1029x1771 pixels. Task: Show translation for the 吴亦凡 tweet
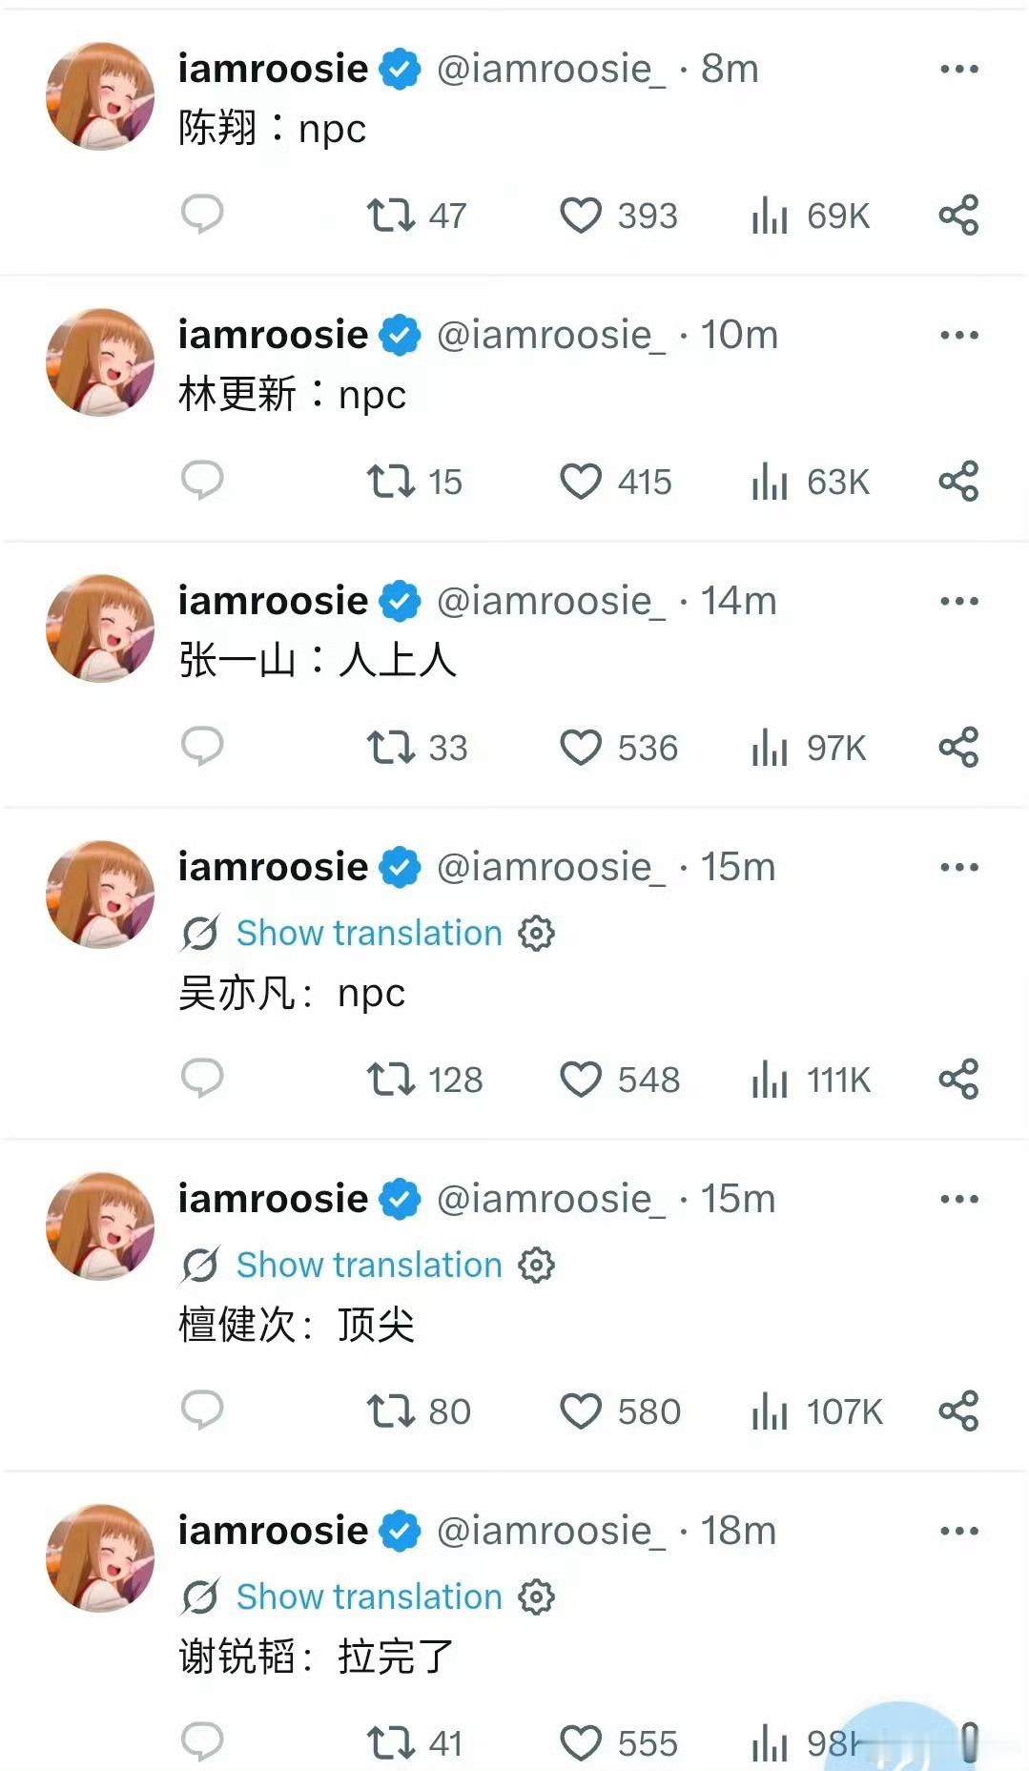(369, 933)
